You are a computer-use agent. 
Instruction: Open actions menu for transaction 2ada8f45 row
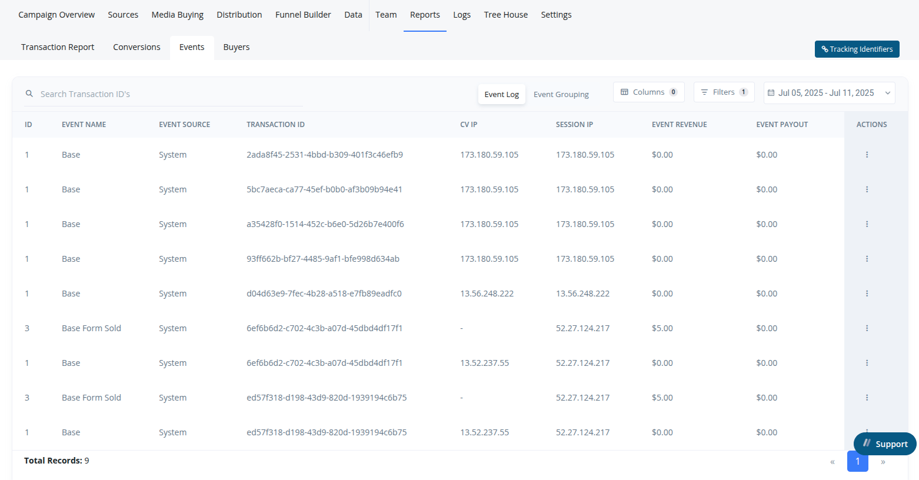(x=867, y=155)
